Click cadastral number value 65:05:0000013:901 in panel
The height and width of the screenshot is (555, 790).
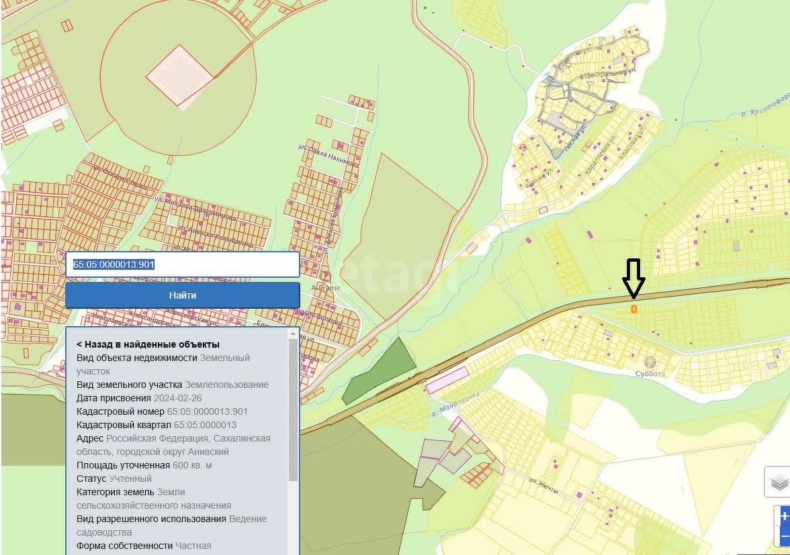coord(207,411)
